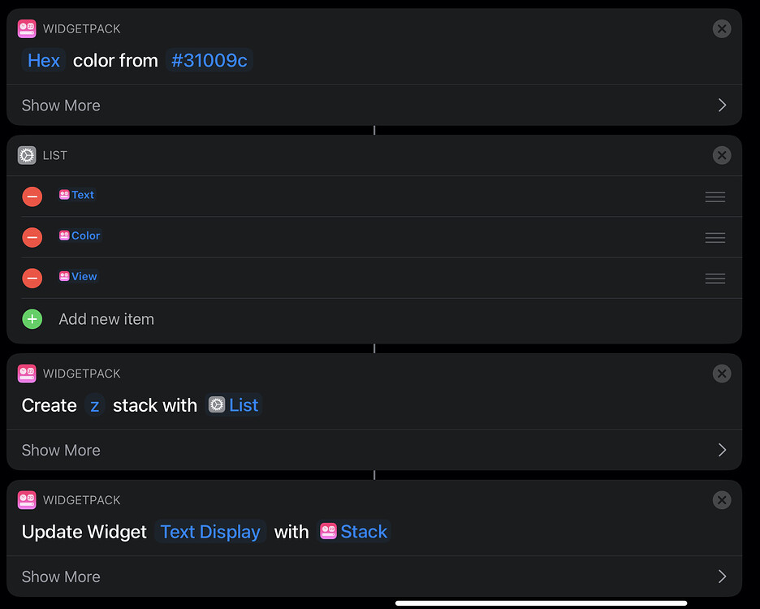Tap the Stack variable in Update Widget
Screen dimensions: 760x609
click(354, 532)
